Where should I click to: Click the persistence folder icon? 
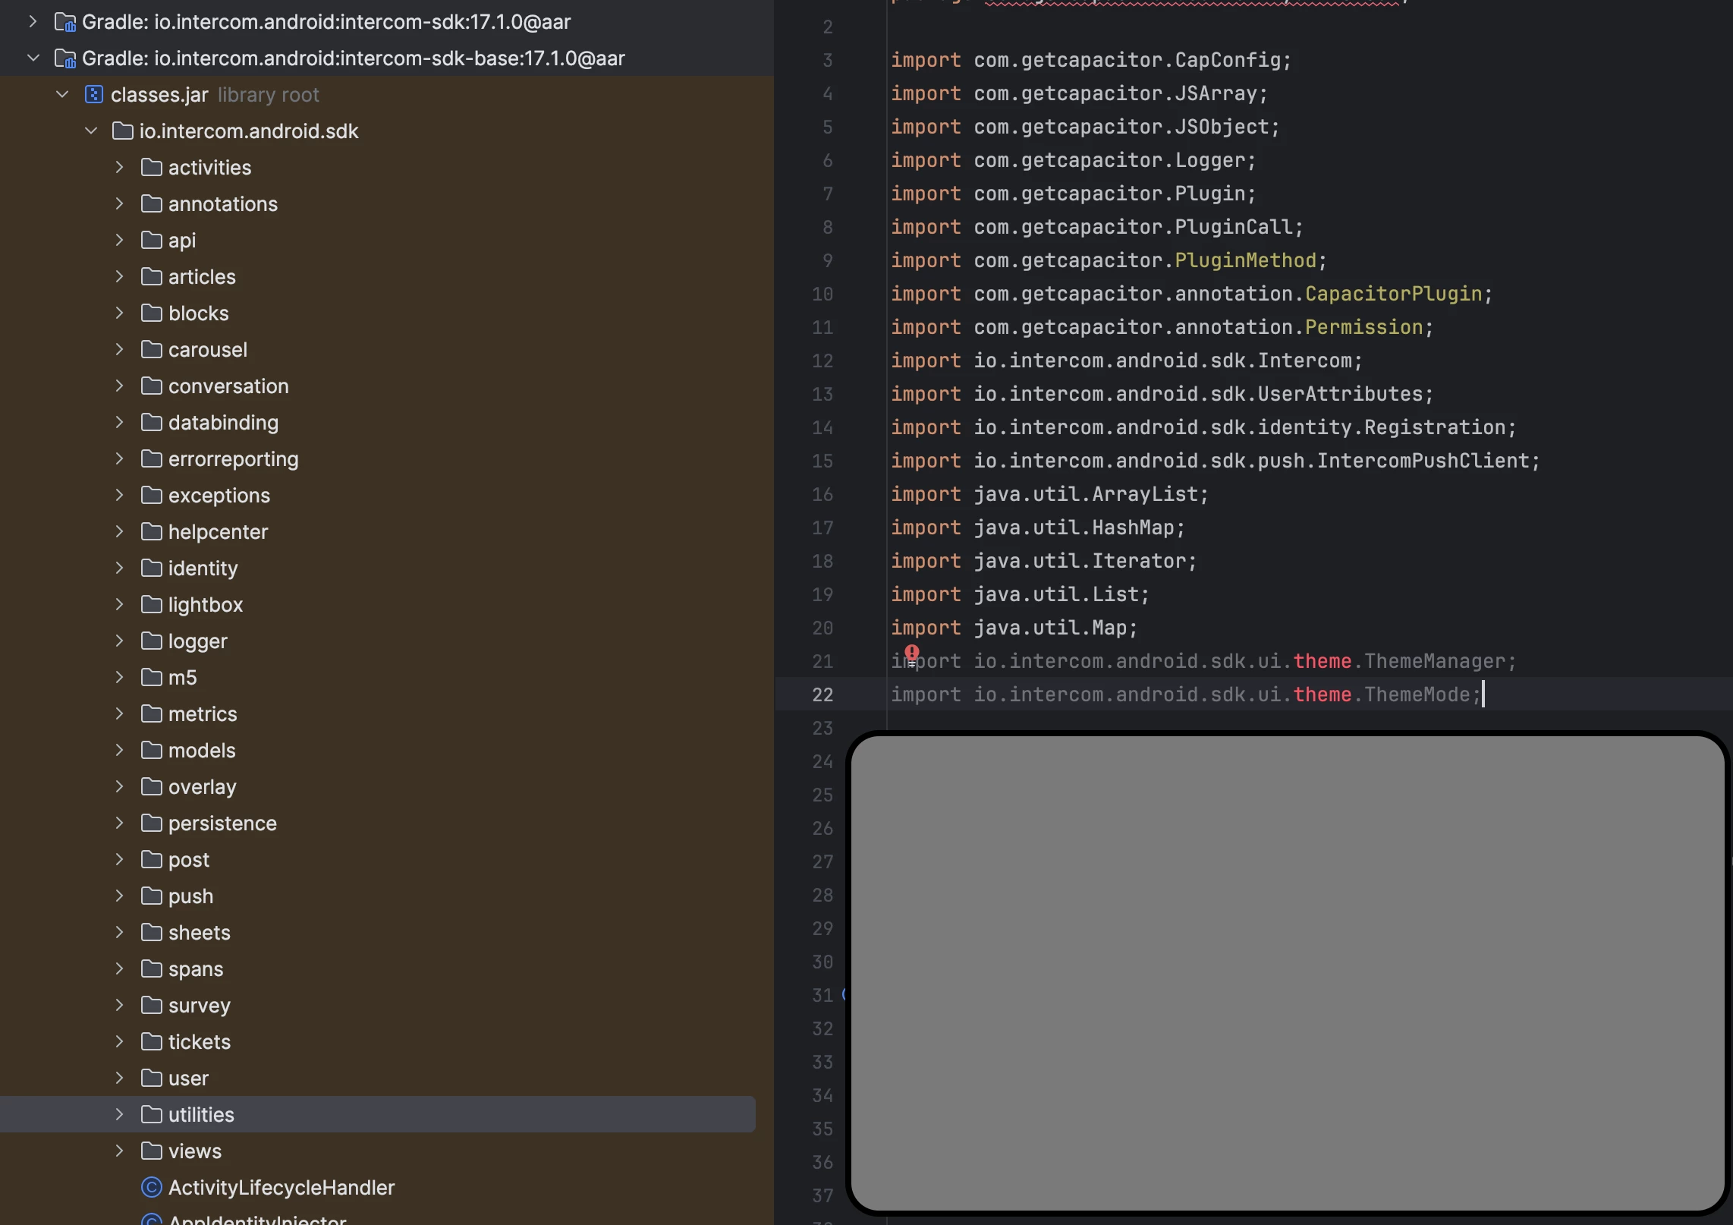[x=152, y=823]
